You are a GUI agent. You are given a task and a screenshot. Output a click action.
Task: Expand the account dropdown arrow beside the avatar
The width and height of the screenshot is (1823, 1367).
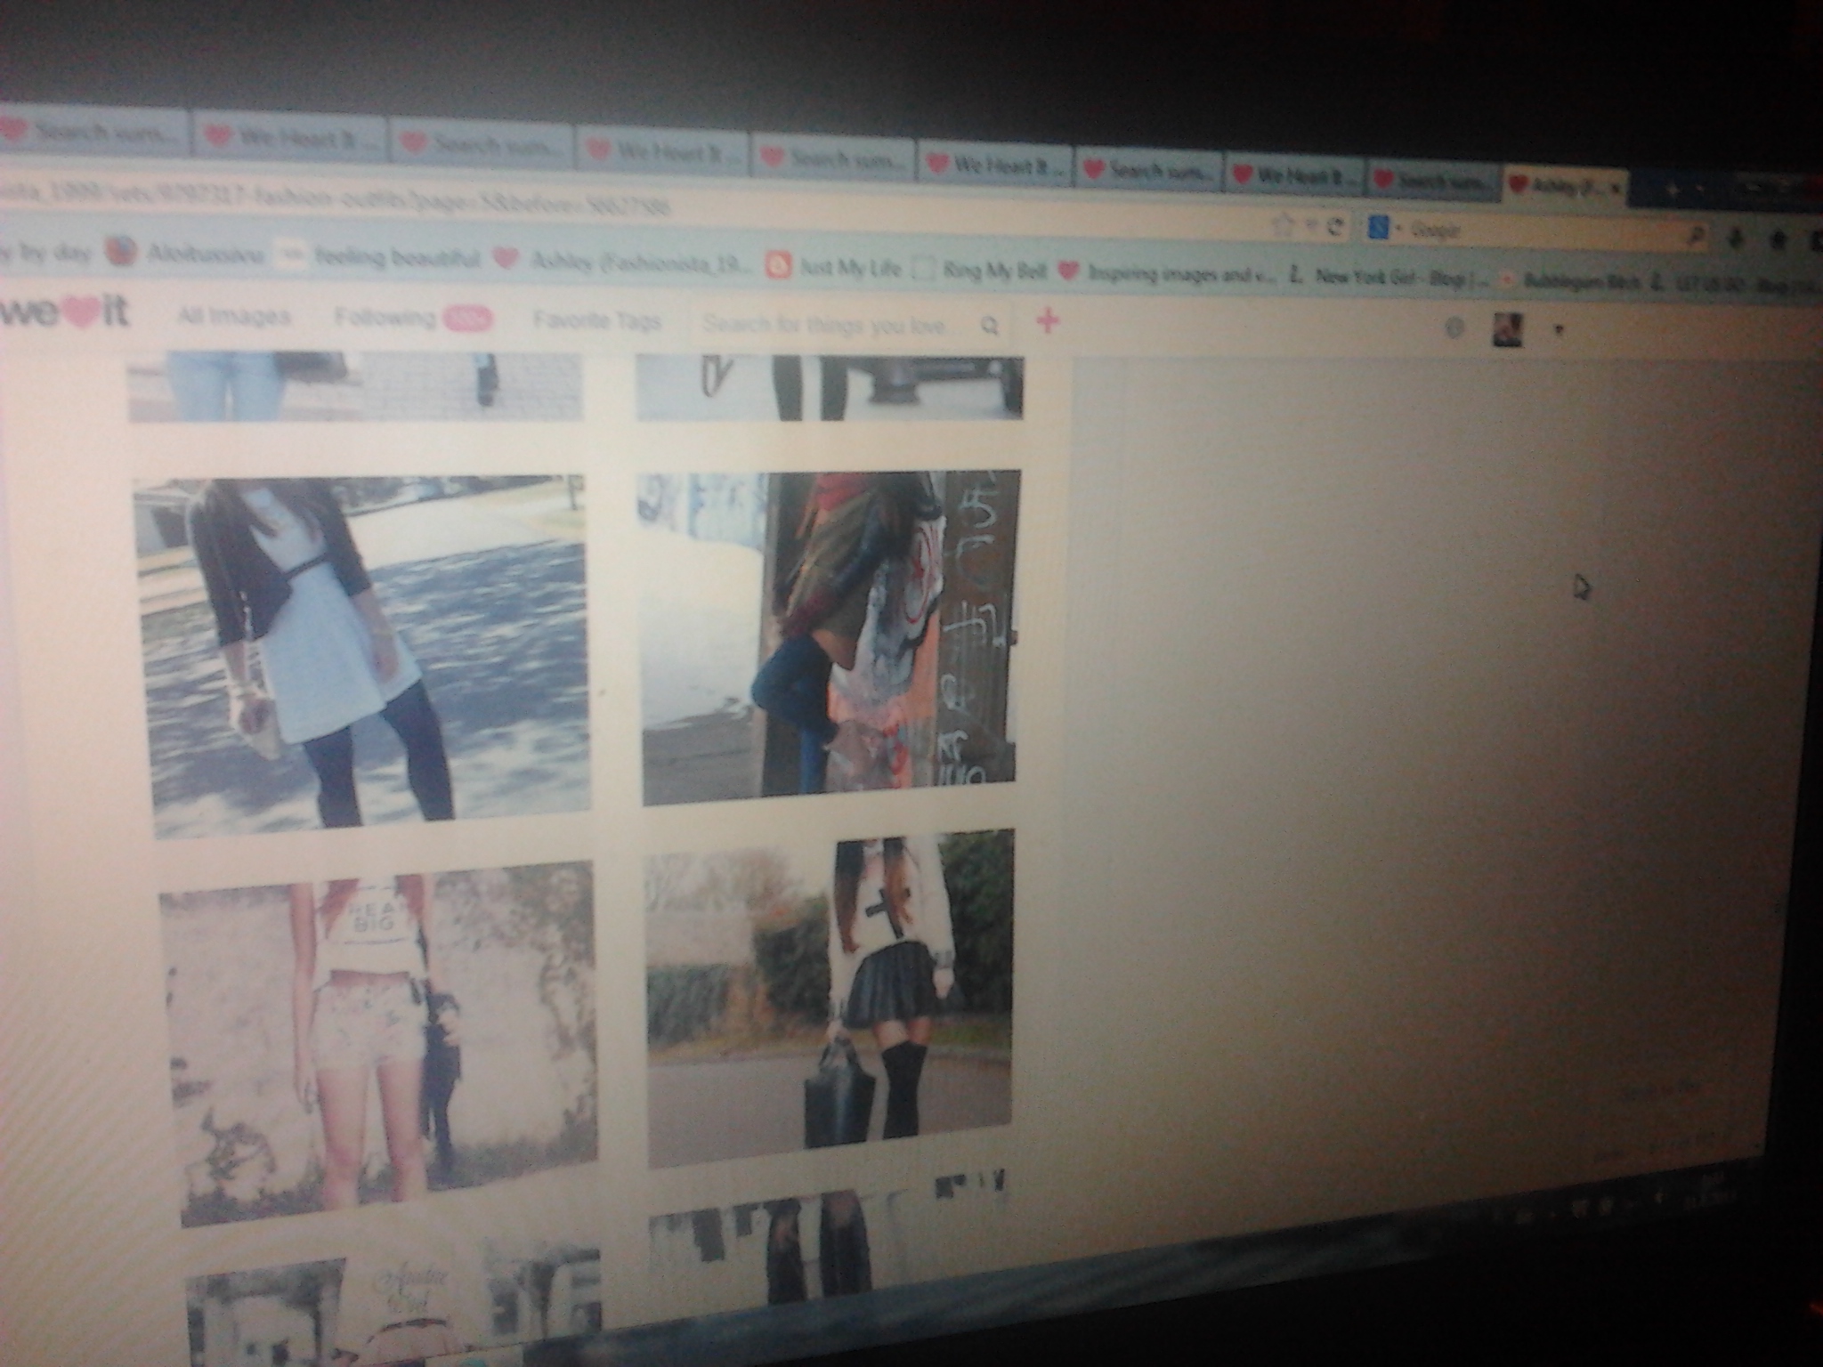1558,330
